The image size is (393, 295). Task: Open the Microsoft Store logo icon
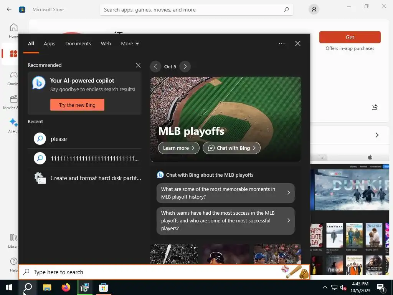click(22, 10)
